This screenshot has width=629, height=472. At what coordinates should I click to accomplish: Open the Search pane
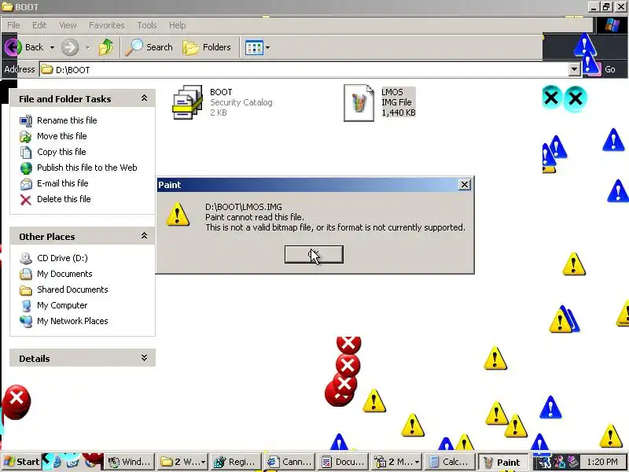[149, 47]
